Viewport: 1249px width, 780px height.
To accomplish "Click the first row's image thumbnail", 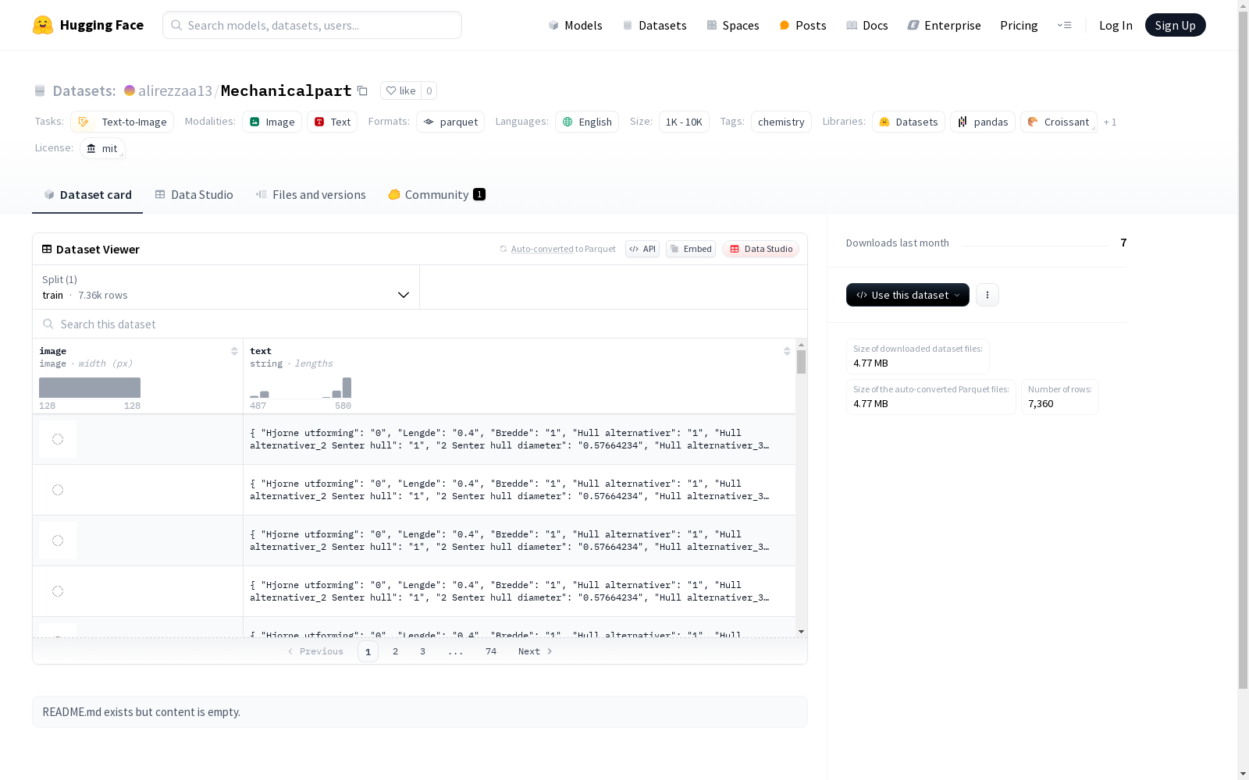I will 58,439.
